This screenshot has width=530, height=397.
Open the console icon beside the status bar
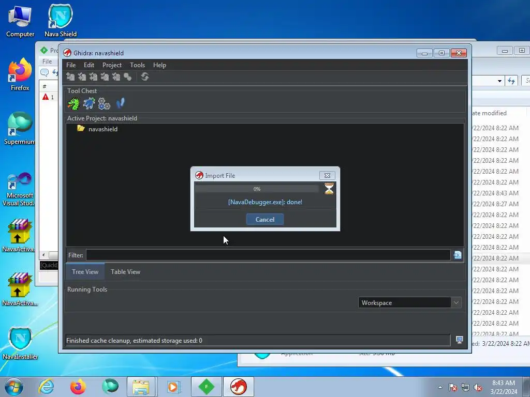pos(460,340)
